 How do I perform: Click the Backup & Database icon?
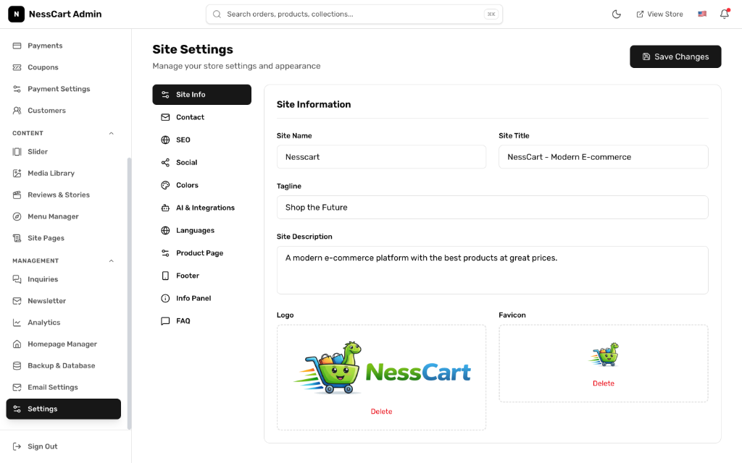coord(16,365)
